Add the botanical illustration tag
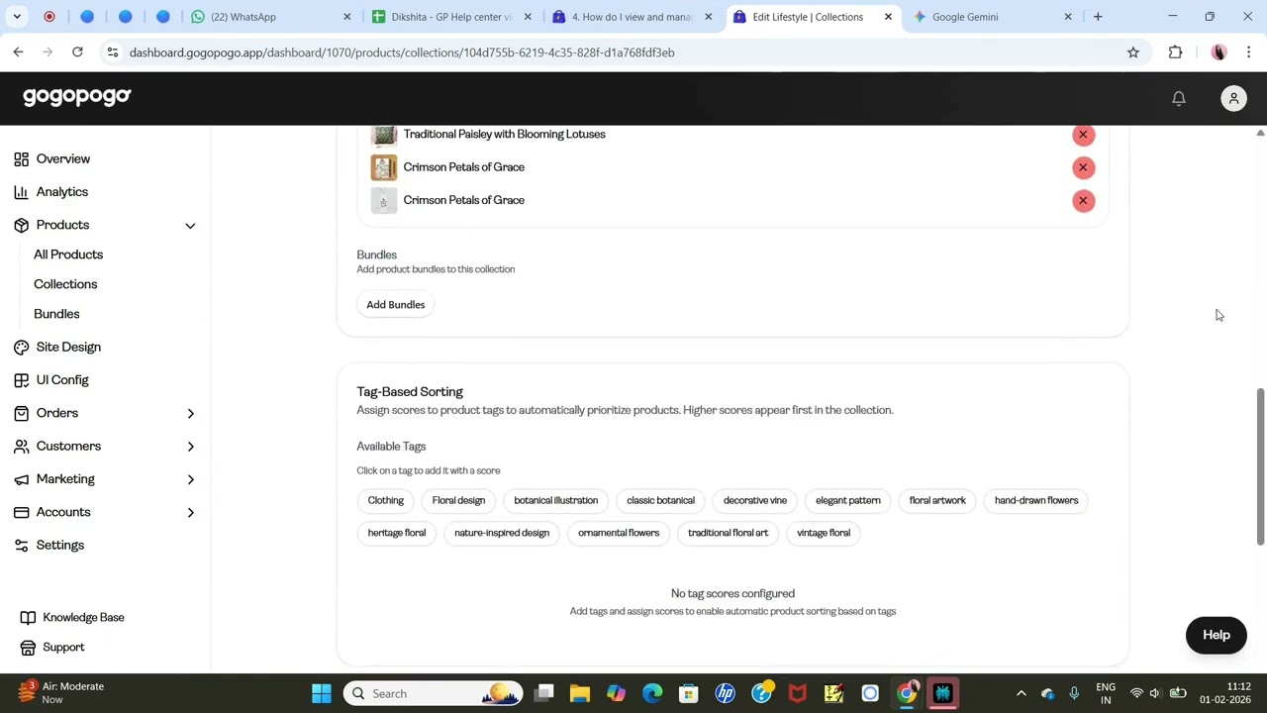Screen dimensions: 1267x713 coord(556,500)
